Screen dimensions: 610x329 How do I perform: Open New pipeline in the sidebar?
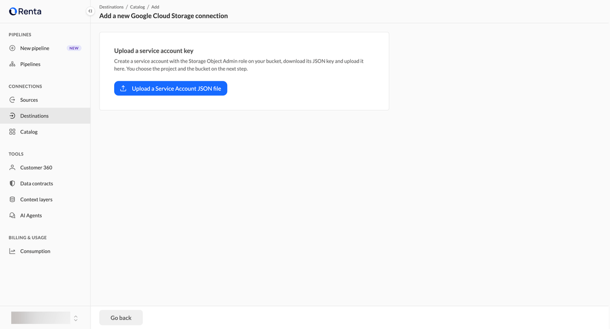pyautogui.click(x=45, y=48)
